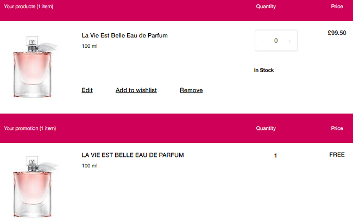353x220 pixels.
Task: Open the free promotion perfume bottle image
Action: (34, 186)
